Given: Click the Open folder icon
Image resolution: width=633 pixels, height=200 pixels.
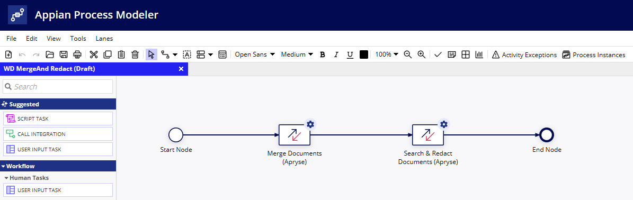Looking at the screenshot, I should pyautogui.click(x=50, y=54).
